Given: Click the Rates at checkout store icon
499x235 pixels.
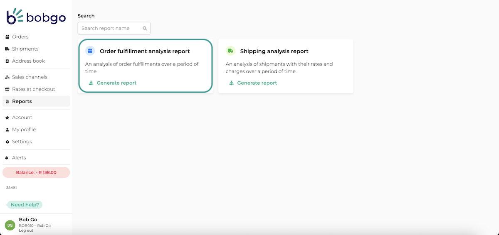Looking at the screenshot, I should click(x=7, y=89).
